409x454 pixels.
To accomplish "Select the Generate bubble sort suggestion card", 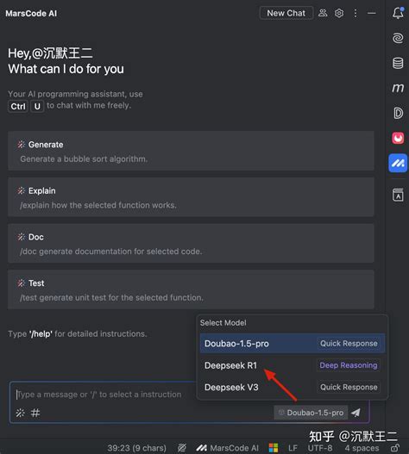I will pos(191,151).
